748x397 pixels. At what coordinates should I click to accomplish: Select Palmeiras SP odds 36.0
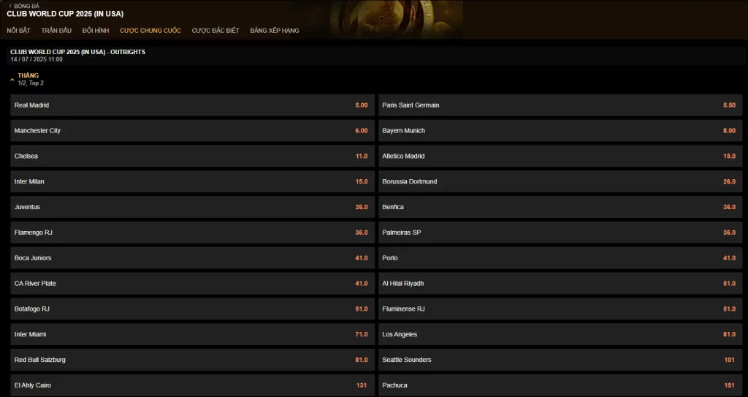[560, 232]
